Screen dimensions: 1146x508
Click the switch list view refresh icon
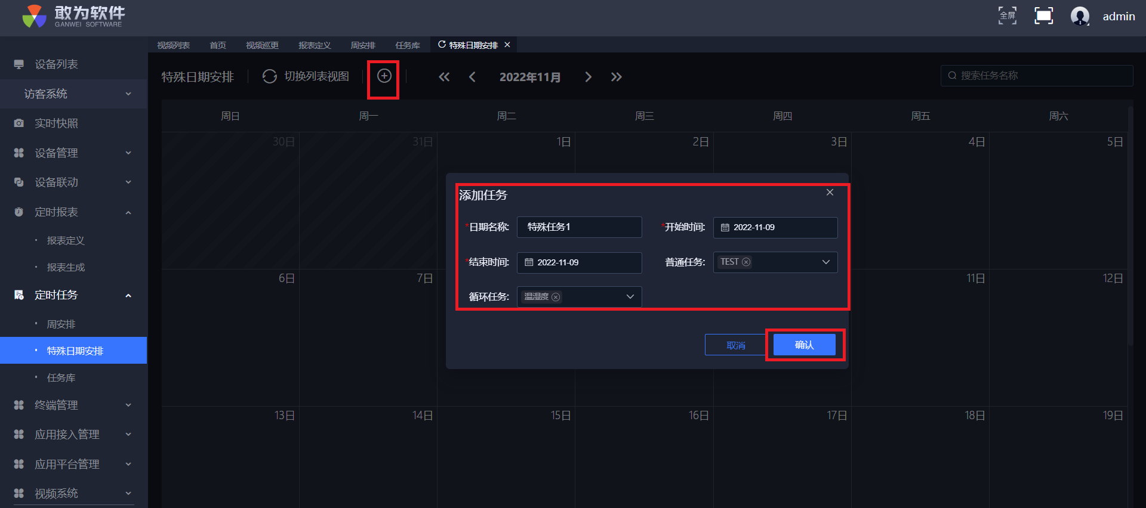(270, 76)
